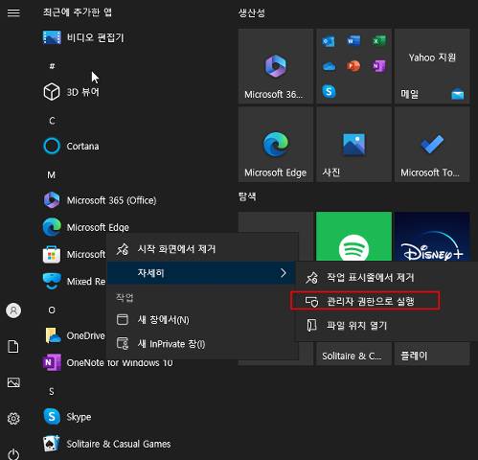Screen dimensions: 478x460
Task: Launch 3D 뷰어 from app list
Action: click(x=71, y=92)
